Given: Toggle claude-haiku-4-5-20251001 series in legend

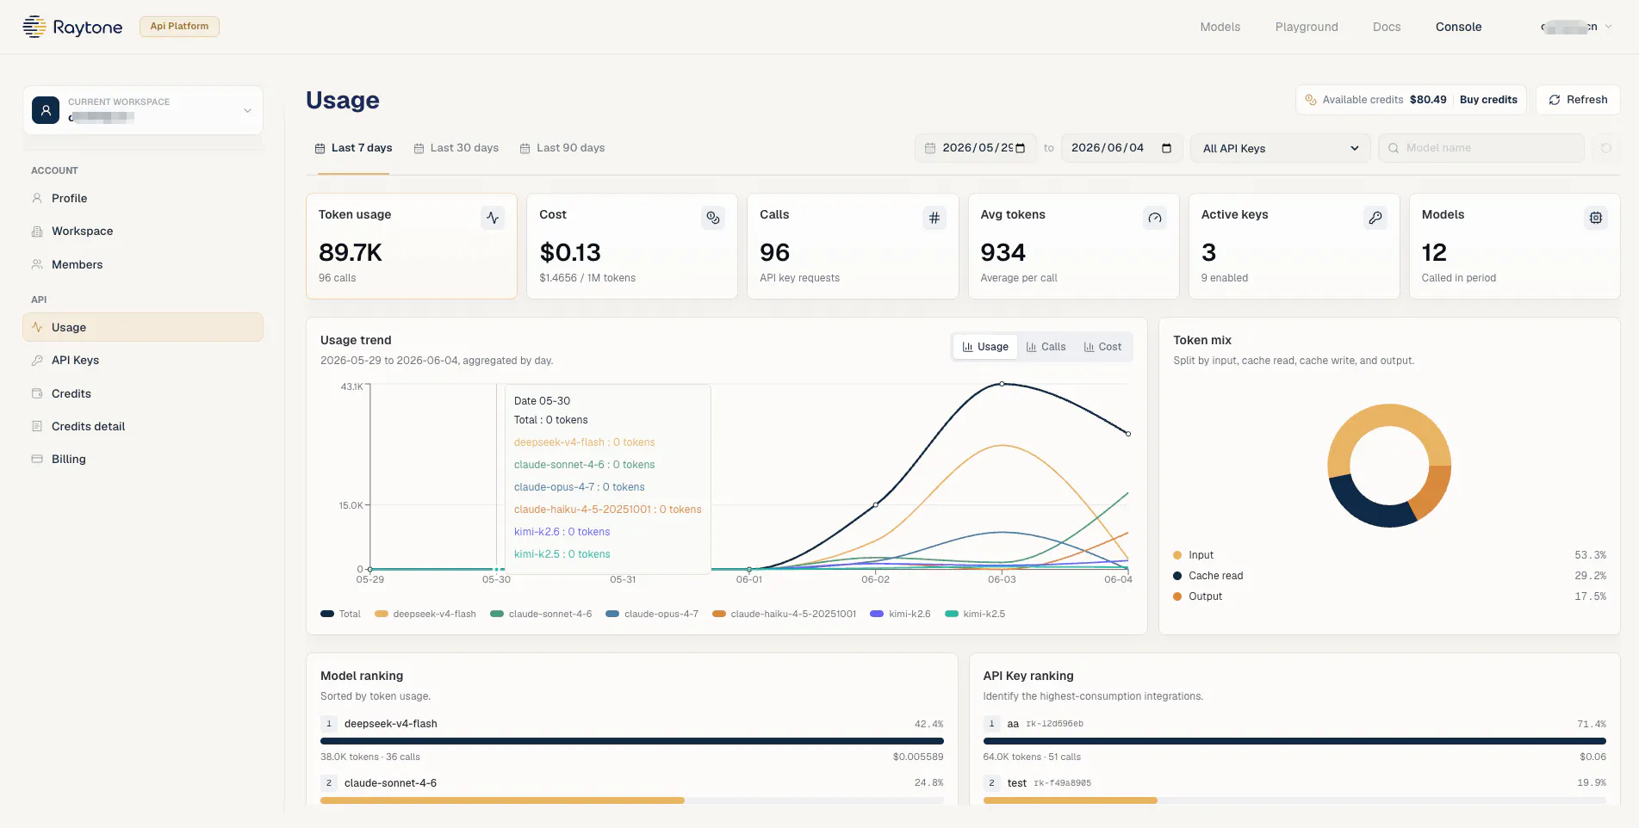Looking at the screenshot, I should click(x=785, y=614).
